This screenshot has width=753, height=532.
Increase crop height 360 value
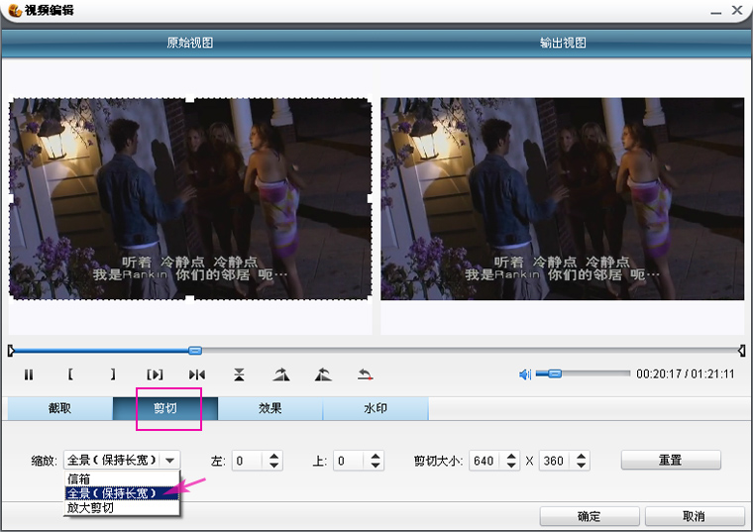(581, 456)
